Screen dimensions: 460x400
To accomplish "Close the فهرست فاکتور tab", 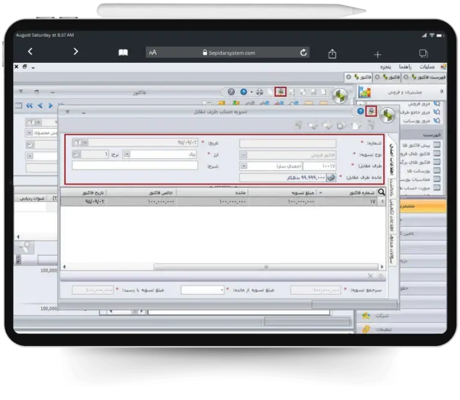I will pos(405,77).
